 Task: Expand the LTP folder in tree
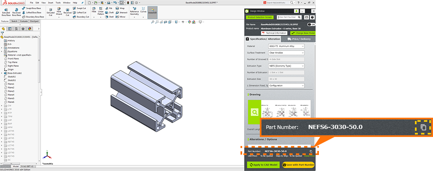[2, 109]
